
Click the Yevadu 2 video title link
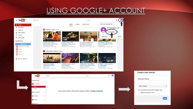coord(50,43)
